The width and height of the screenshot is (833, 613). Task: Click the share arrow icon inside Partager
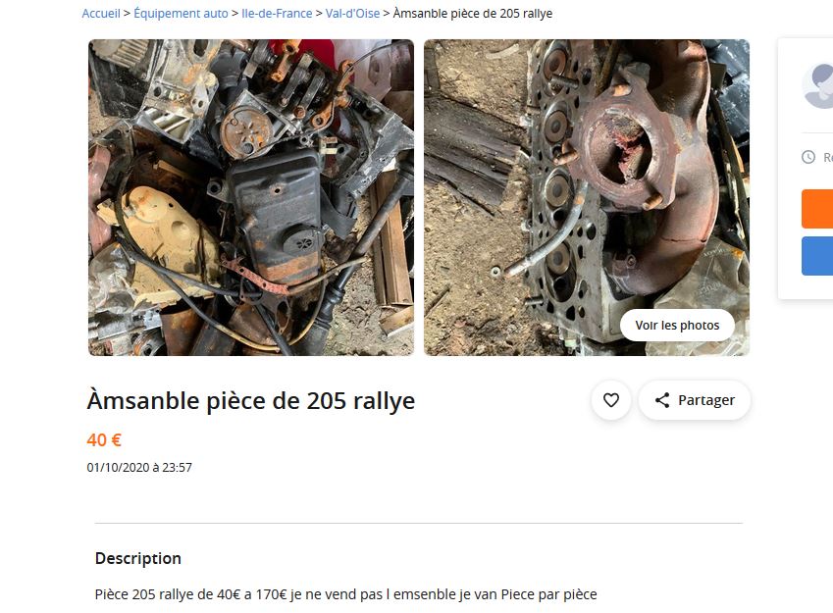point(662,400)
